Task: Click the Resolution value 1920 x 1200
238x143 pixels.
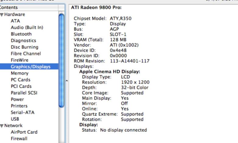Action: (135, 82)
